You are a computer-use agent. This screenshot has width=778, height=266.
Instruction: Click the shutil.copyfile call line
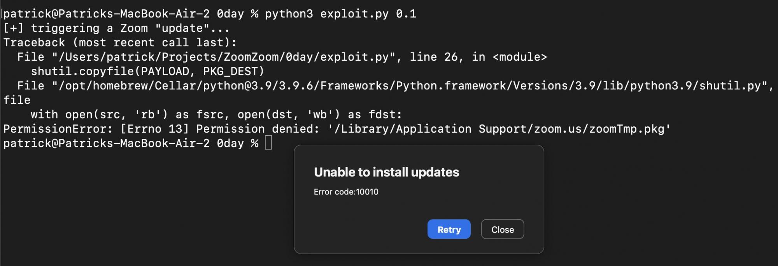[x=147, y=72]
